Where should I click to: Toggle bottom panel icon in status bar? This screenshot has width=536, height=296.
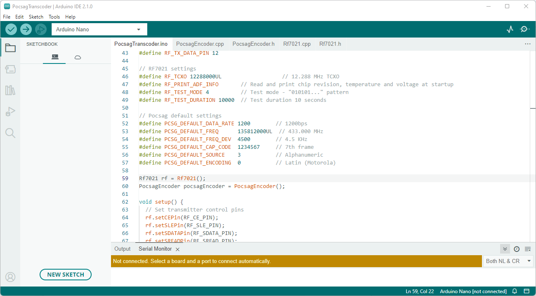(527, 291)
